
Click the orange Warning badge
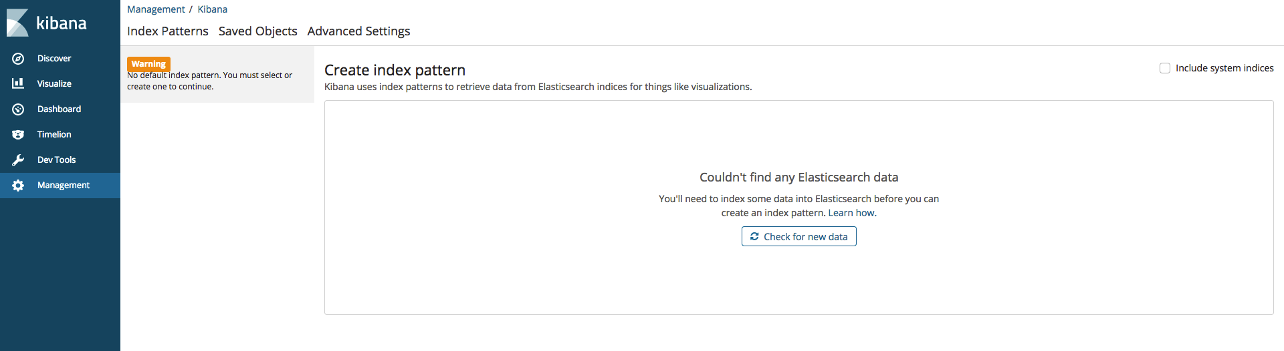148,64
